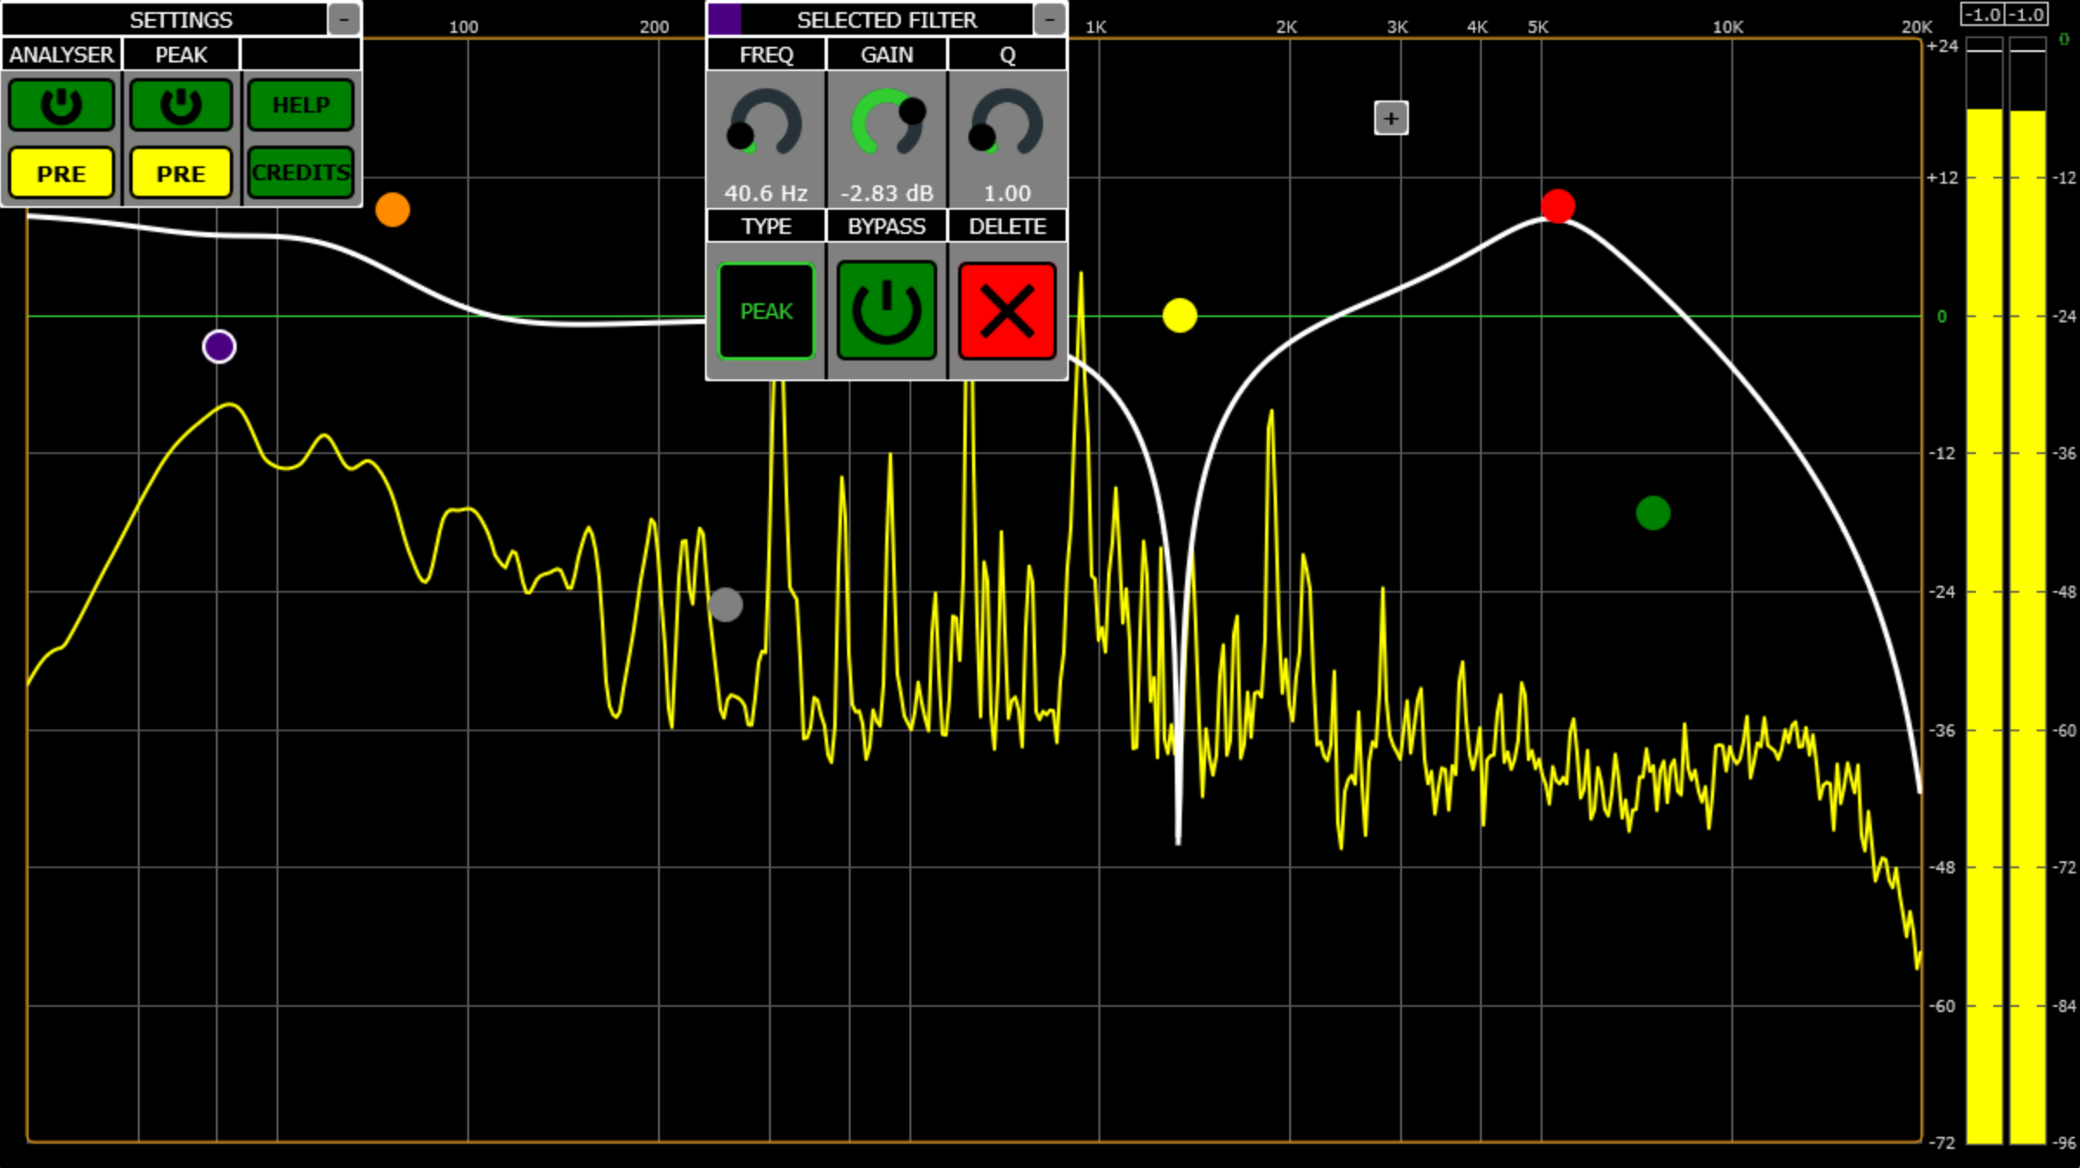Toggle the Analyser power button

(x=62, y=105)
